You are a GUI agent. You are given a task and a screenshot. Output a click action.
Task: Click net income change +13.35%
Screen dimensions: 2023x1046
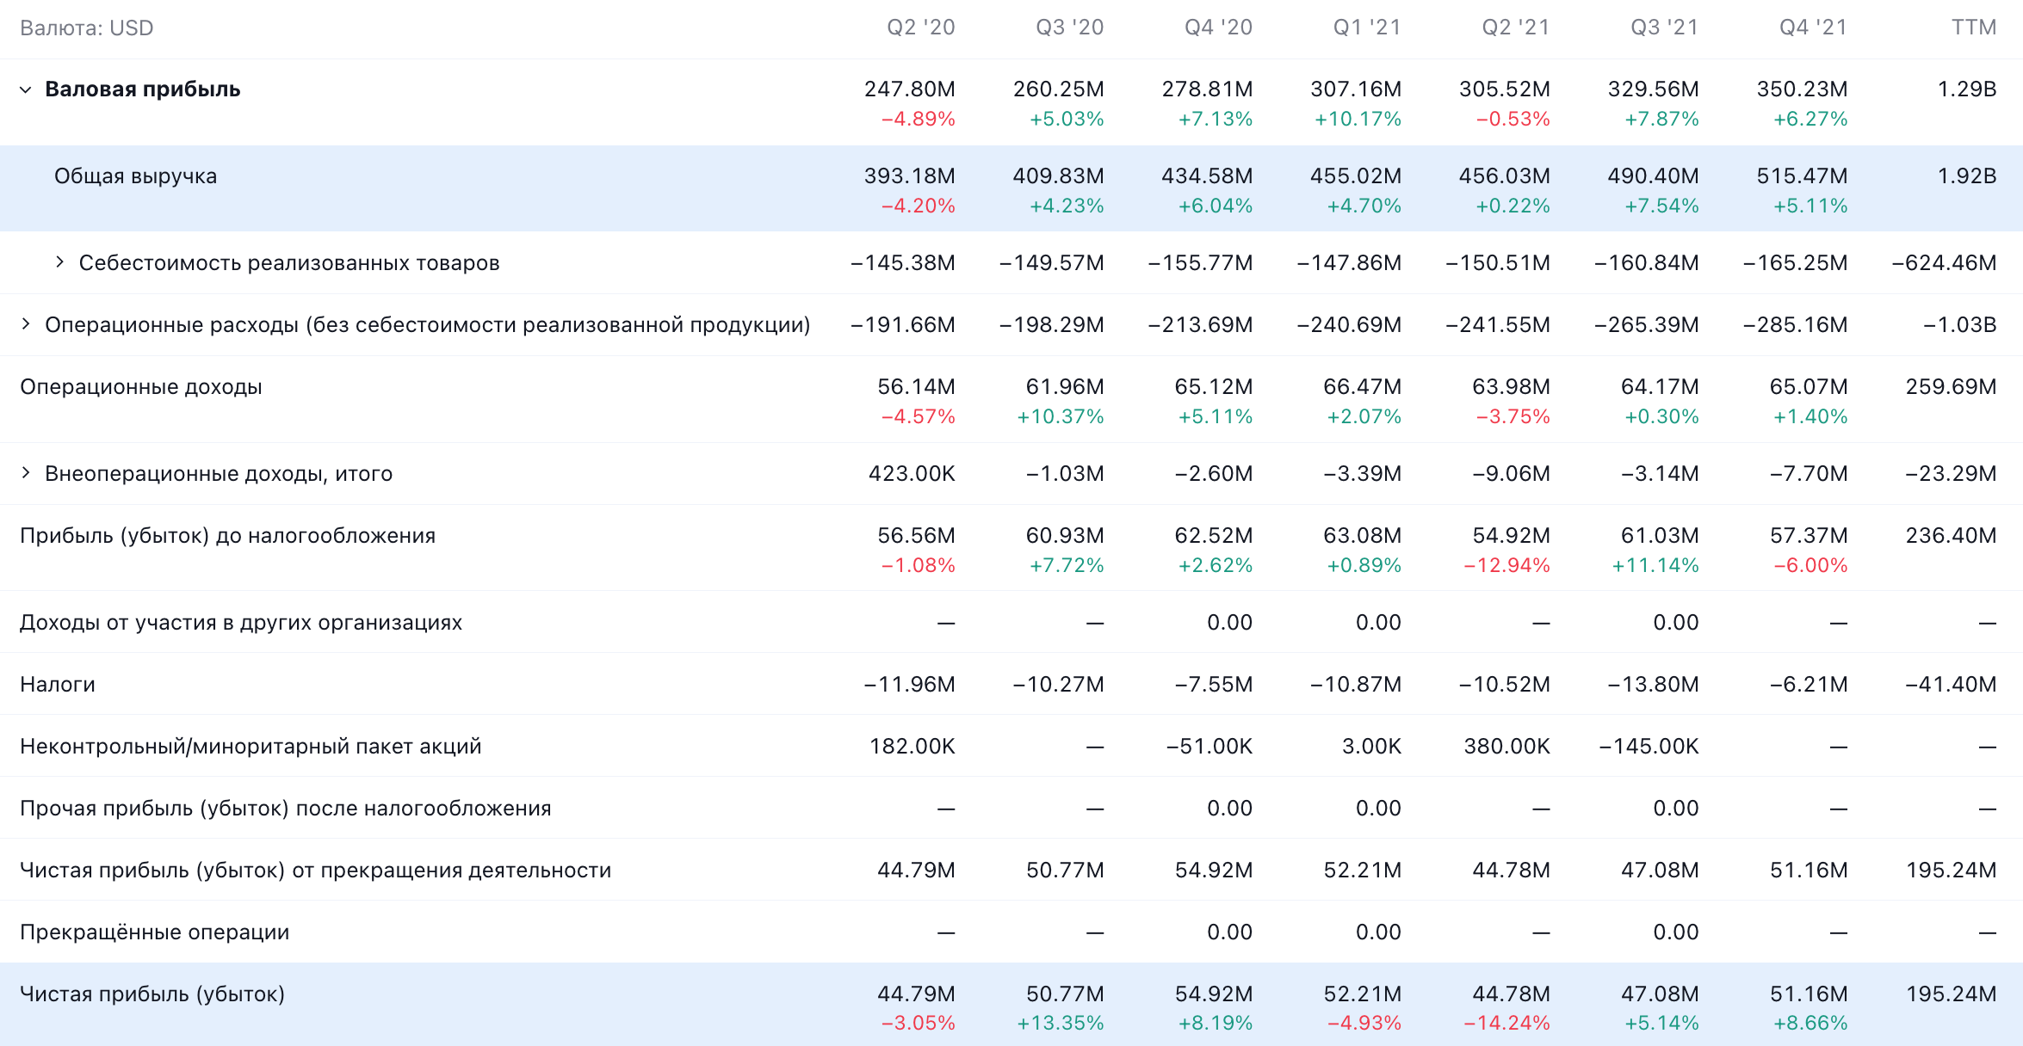1061,1024
